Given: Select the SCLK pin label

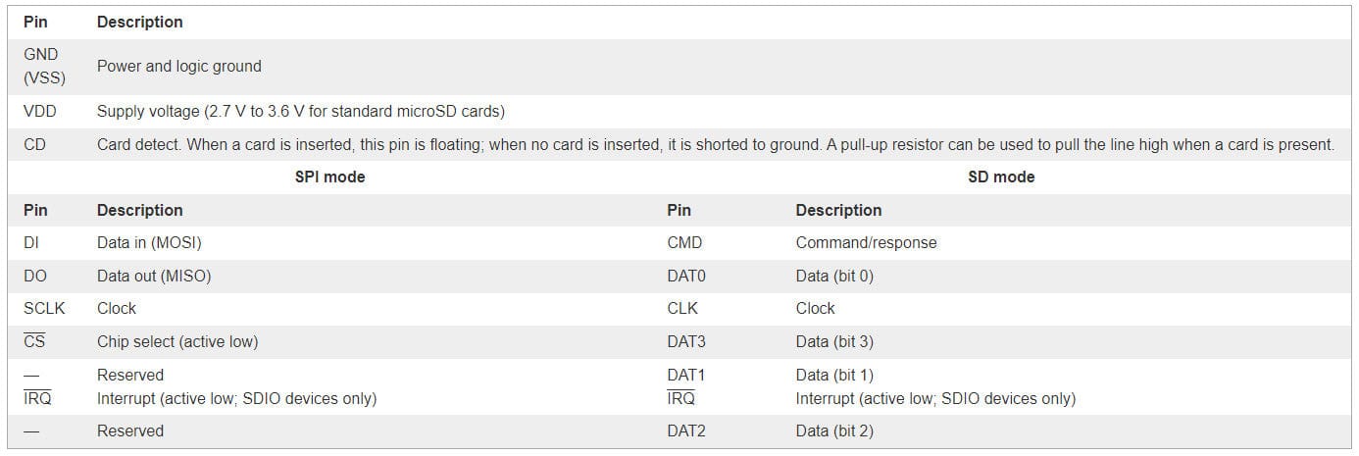Looking at the screenshot, I should (x=44, y=308).
